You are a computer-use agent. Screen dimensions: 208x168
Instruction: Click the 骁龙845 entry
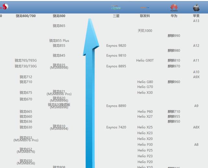59,55
